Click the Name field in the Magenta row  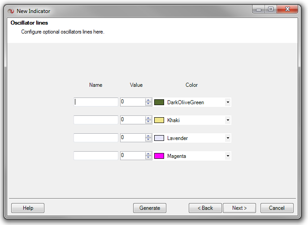[x=96, y=156]
